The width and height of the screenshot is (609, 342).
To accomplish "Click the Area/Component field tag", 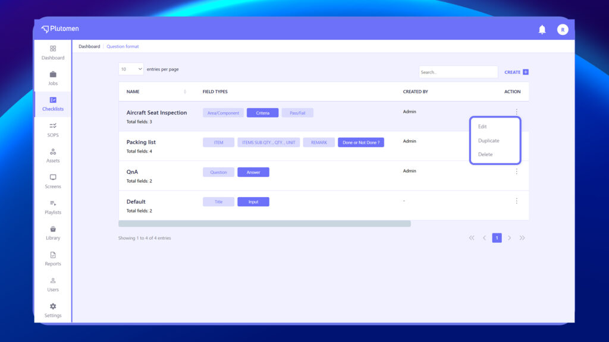I will (224, 113).
